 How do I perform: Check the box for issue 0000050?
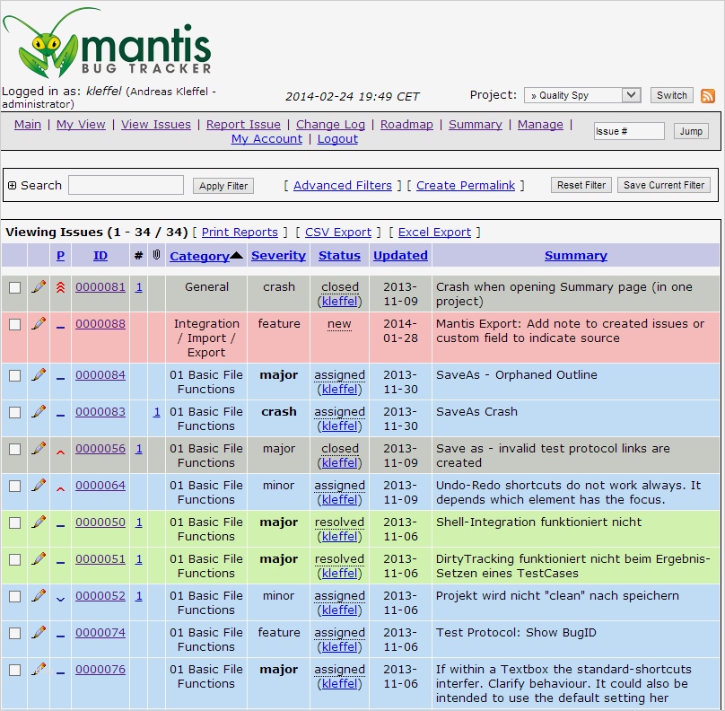pos(14,522)
